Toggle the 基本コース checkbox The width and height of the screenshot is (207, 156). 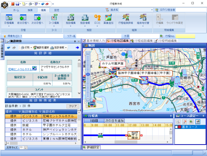(177, 127)
